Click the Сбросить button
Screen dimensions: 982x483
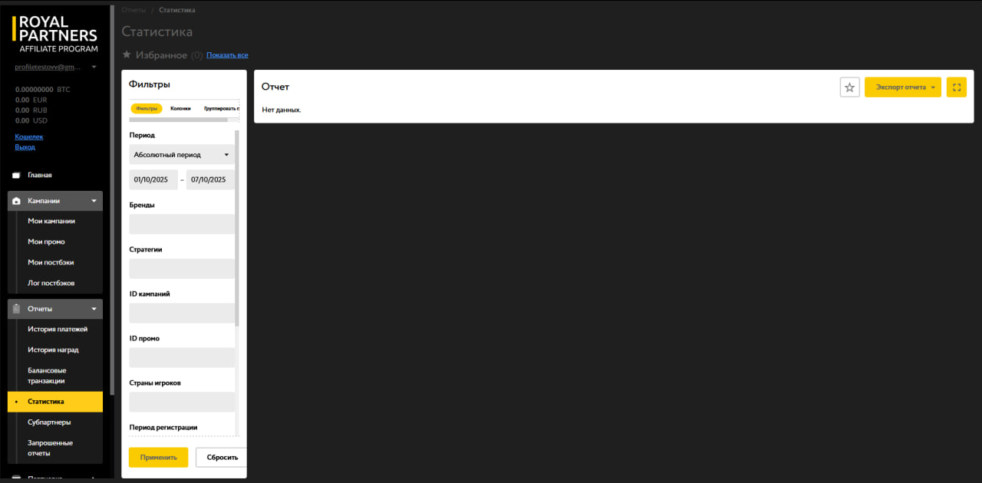[221, 458]
